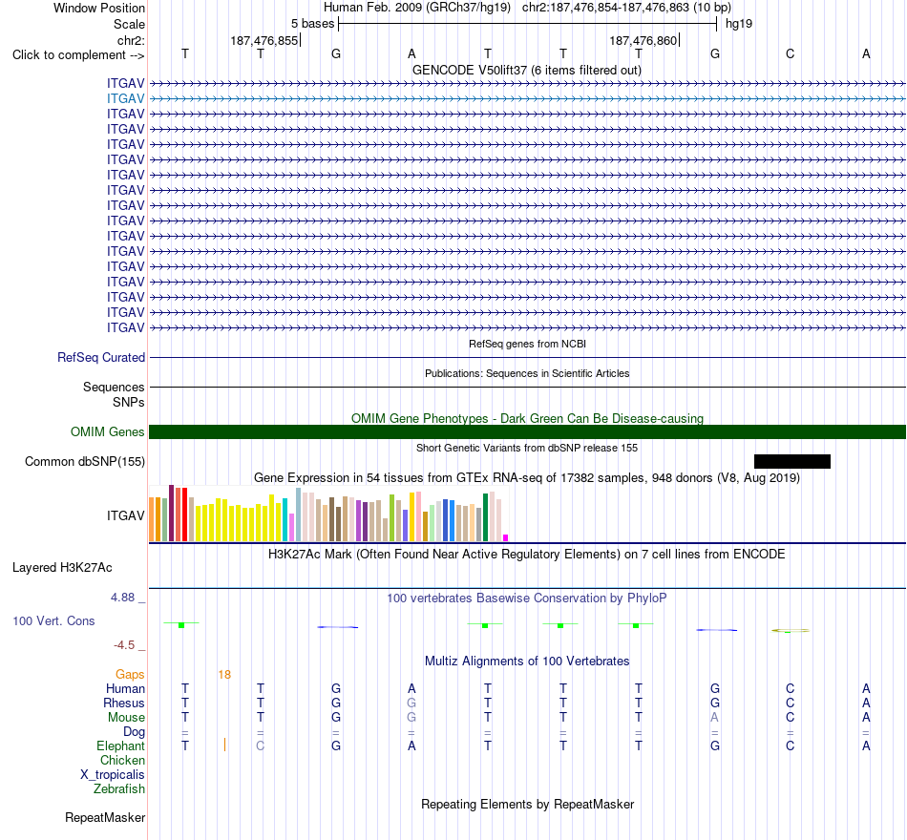Click the -4.5 PhyloP lower scale value
This screenshot has height=840, width=907.
coord(124,645)
